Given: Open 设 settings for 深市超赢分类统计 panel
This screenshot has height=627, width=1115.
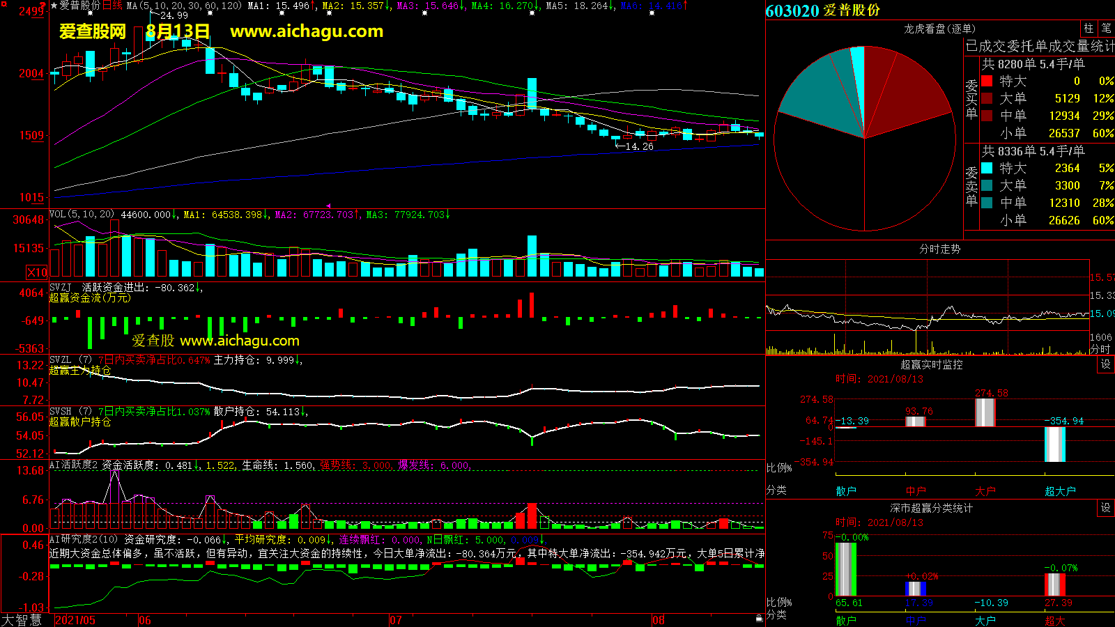Looking at the screenshot, I should (x=1105, y=508).
